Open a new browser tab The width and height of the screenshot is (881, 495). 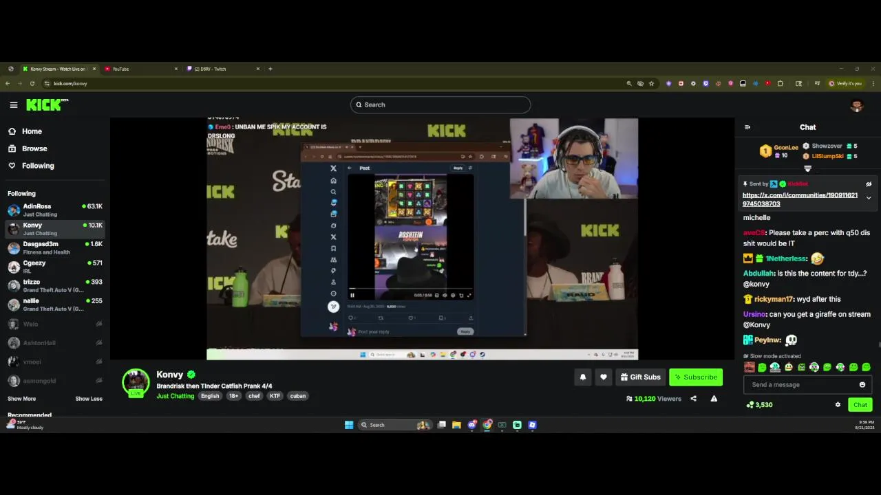(x=270, y=69)
